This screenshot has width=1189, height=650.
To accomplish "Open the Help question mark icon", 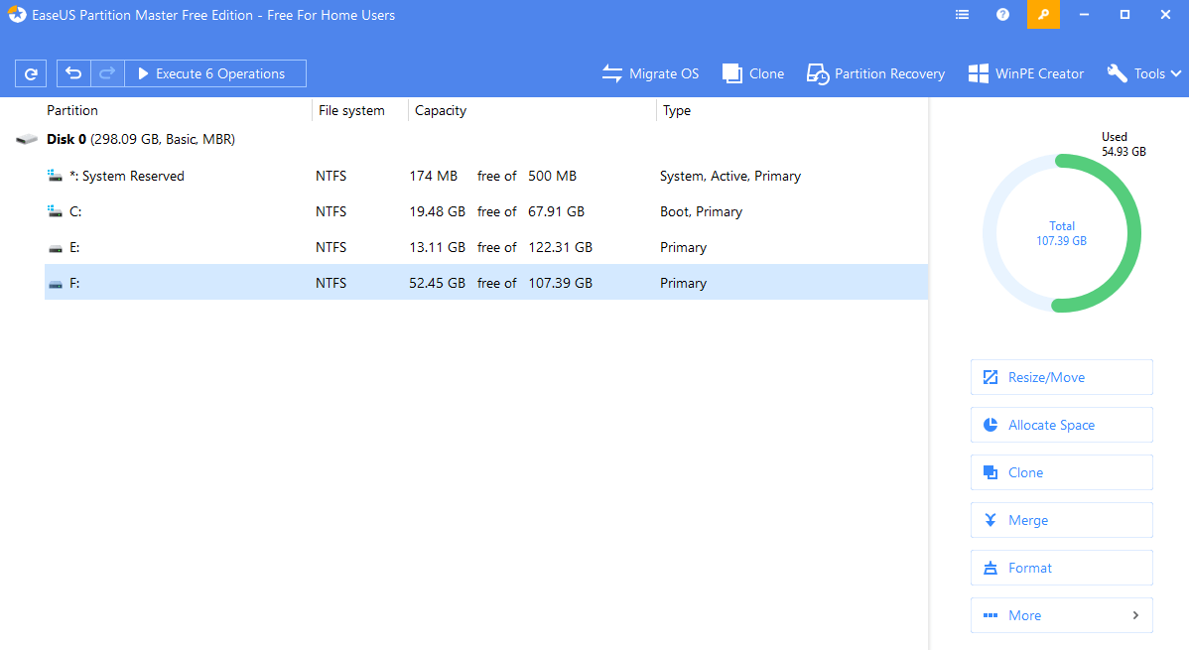I will coord(1001,15).
